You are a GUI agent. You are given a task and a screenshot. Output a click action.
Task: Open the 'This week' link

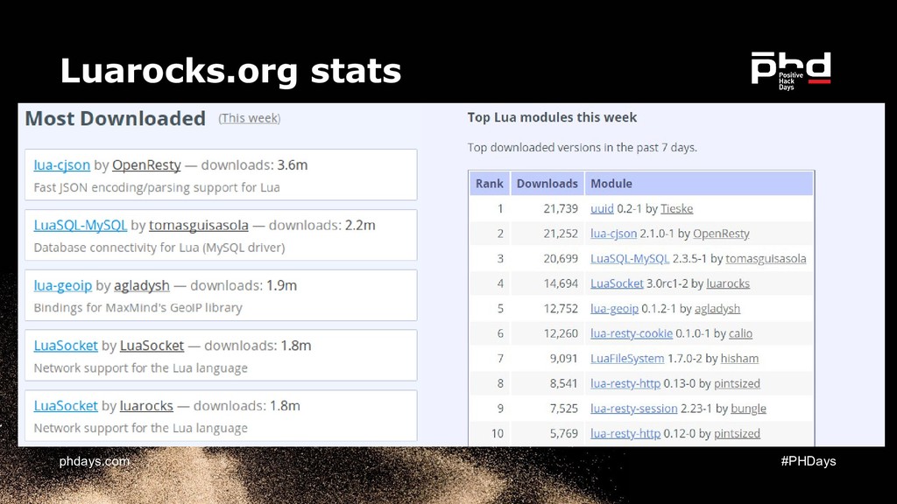pos(250,118)
